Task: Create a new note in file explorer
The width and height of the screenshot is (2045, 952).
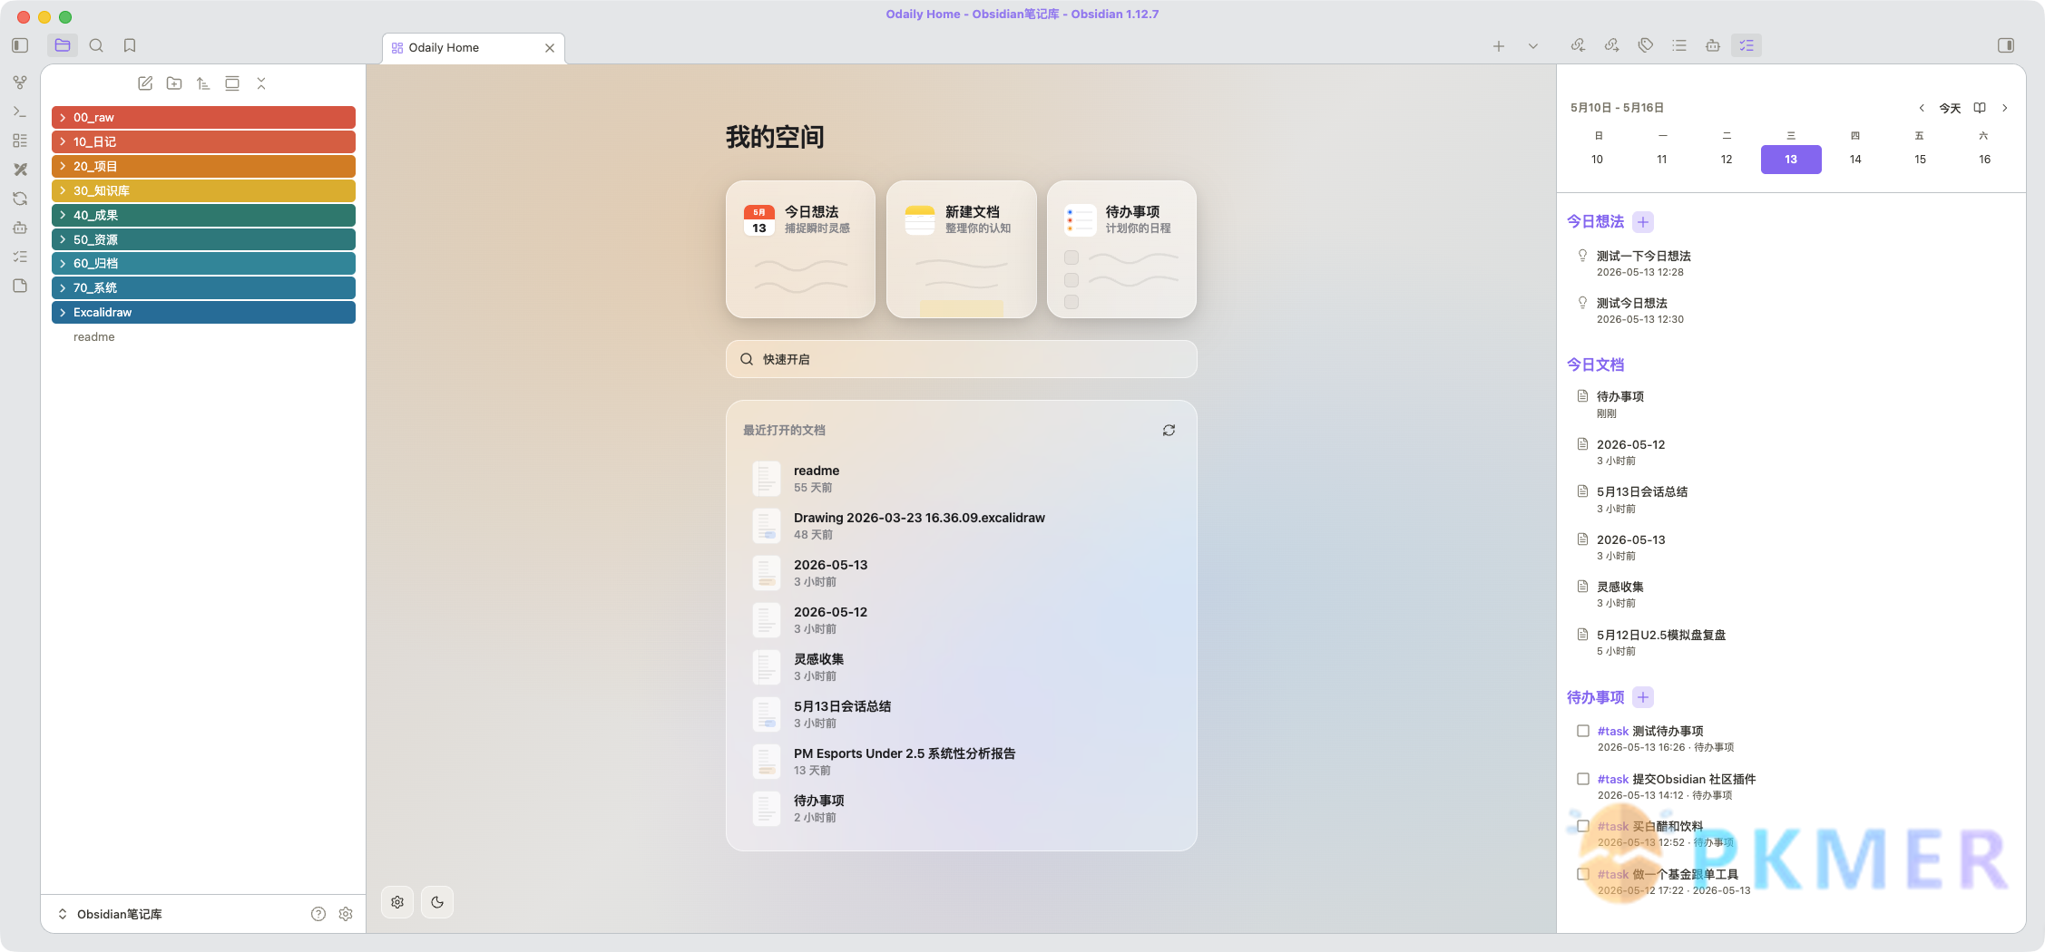Action: pos(145,83)
